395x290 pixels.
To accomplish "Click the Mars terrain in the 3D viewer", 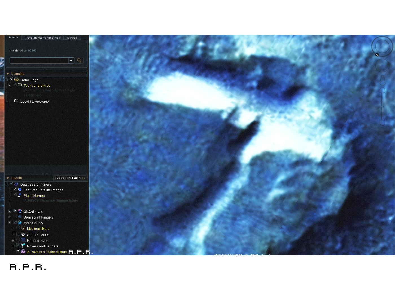I will click(242, 145).
